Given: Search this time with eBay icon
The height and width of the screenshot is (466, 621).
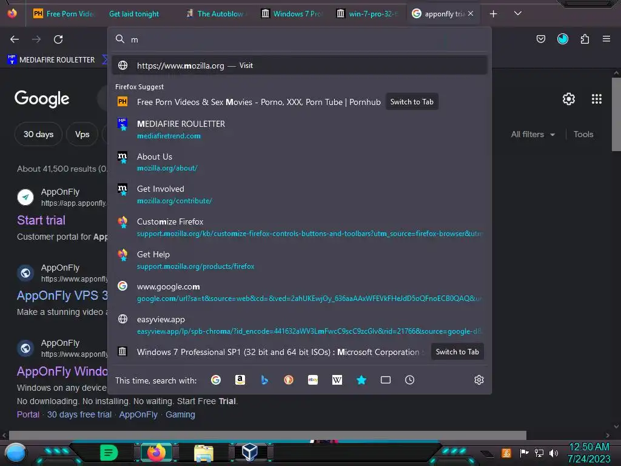Looking at the screenshot, I should 313,380.
